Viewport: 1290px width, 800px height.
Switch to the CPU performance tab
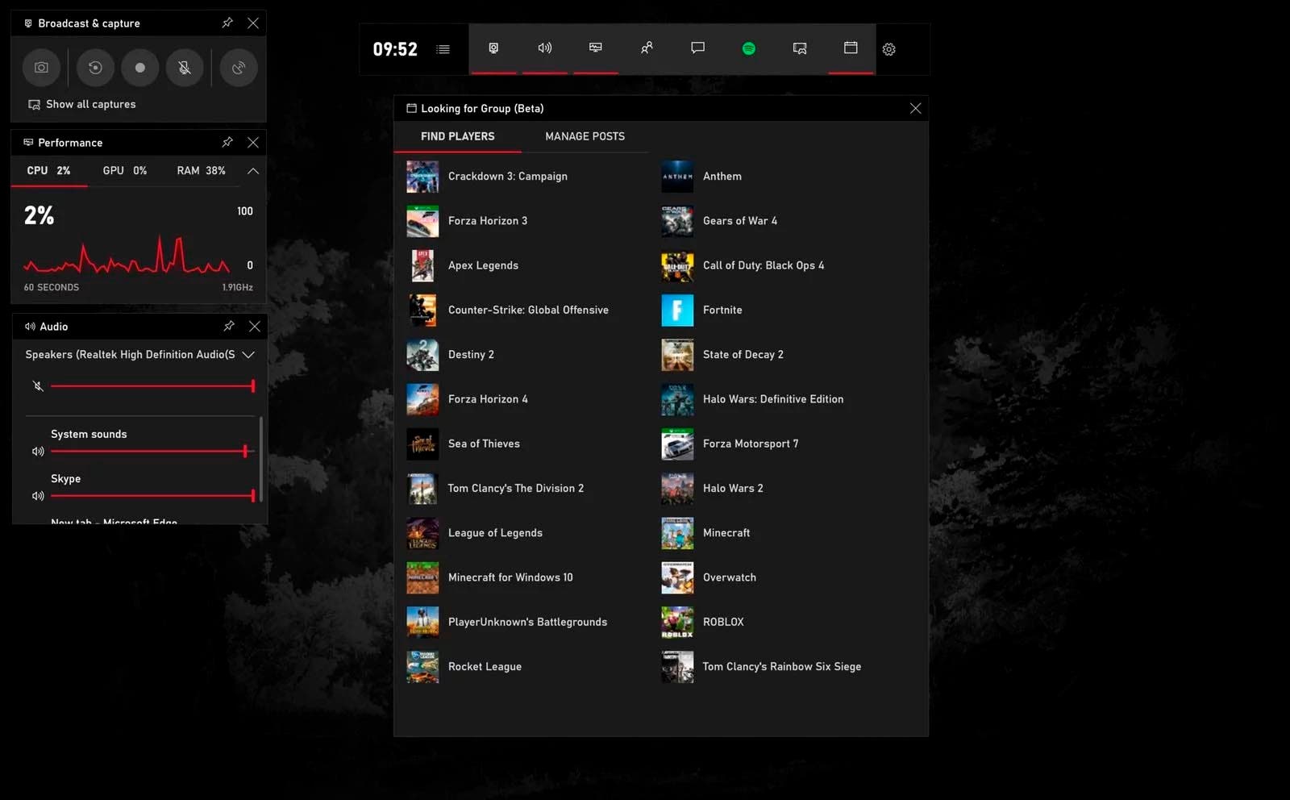click(48, 171)
